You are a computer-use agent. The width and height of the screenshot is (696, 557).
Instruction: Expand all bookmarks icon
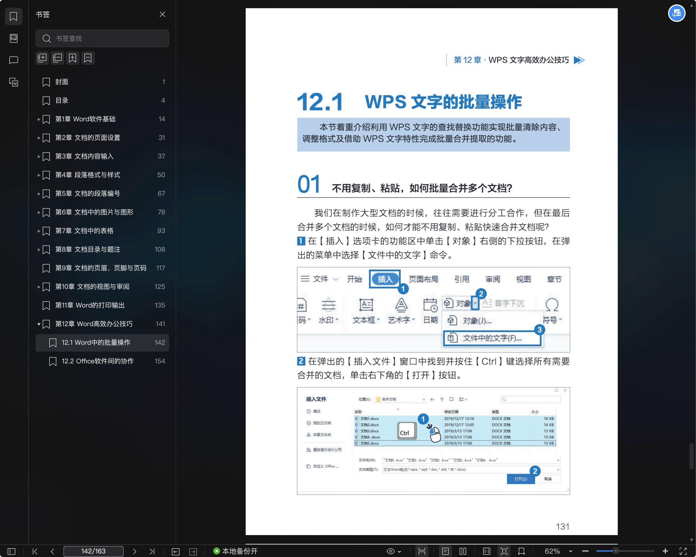coord(42,58)
